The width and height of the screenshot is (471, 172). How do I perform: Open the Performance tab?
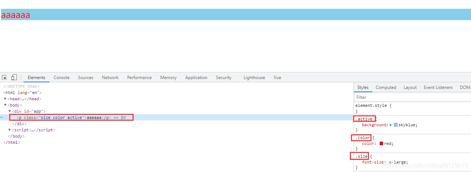pyautogui.click(x=139, y=78)
